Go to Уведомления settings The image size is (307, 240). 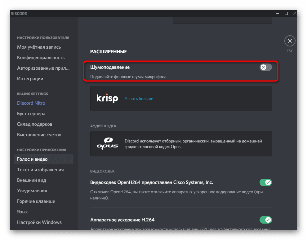coord(32,191)
